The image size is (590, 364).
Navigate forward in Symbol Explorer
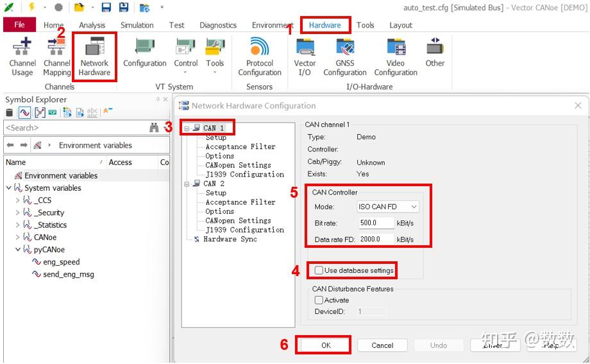pyautogui.click(x=24, y=145)
